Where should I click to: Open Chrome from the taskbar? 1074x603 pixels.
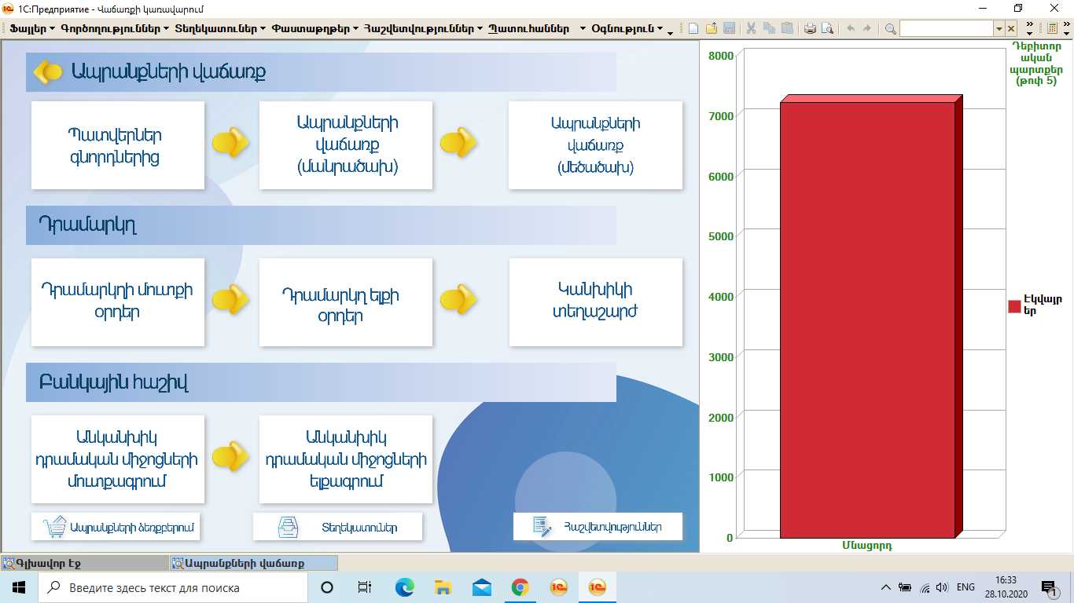[520, 587]
